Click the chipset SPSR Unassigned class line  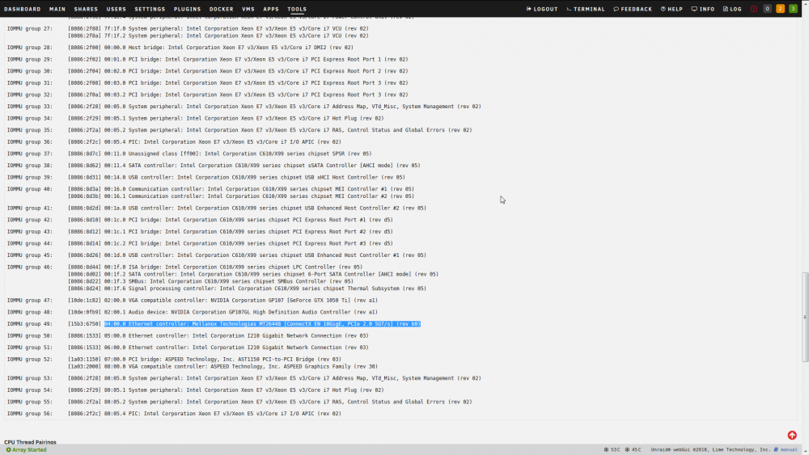click(x=220, y=154)
